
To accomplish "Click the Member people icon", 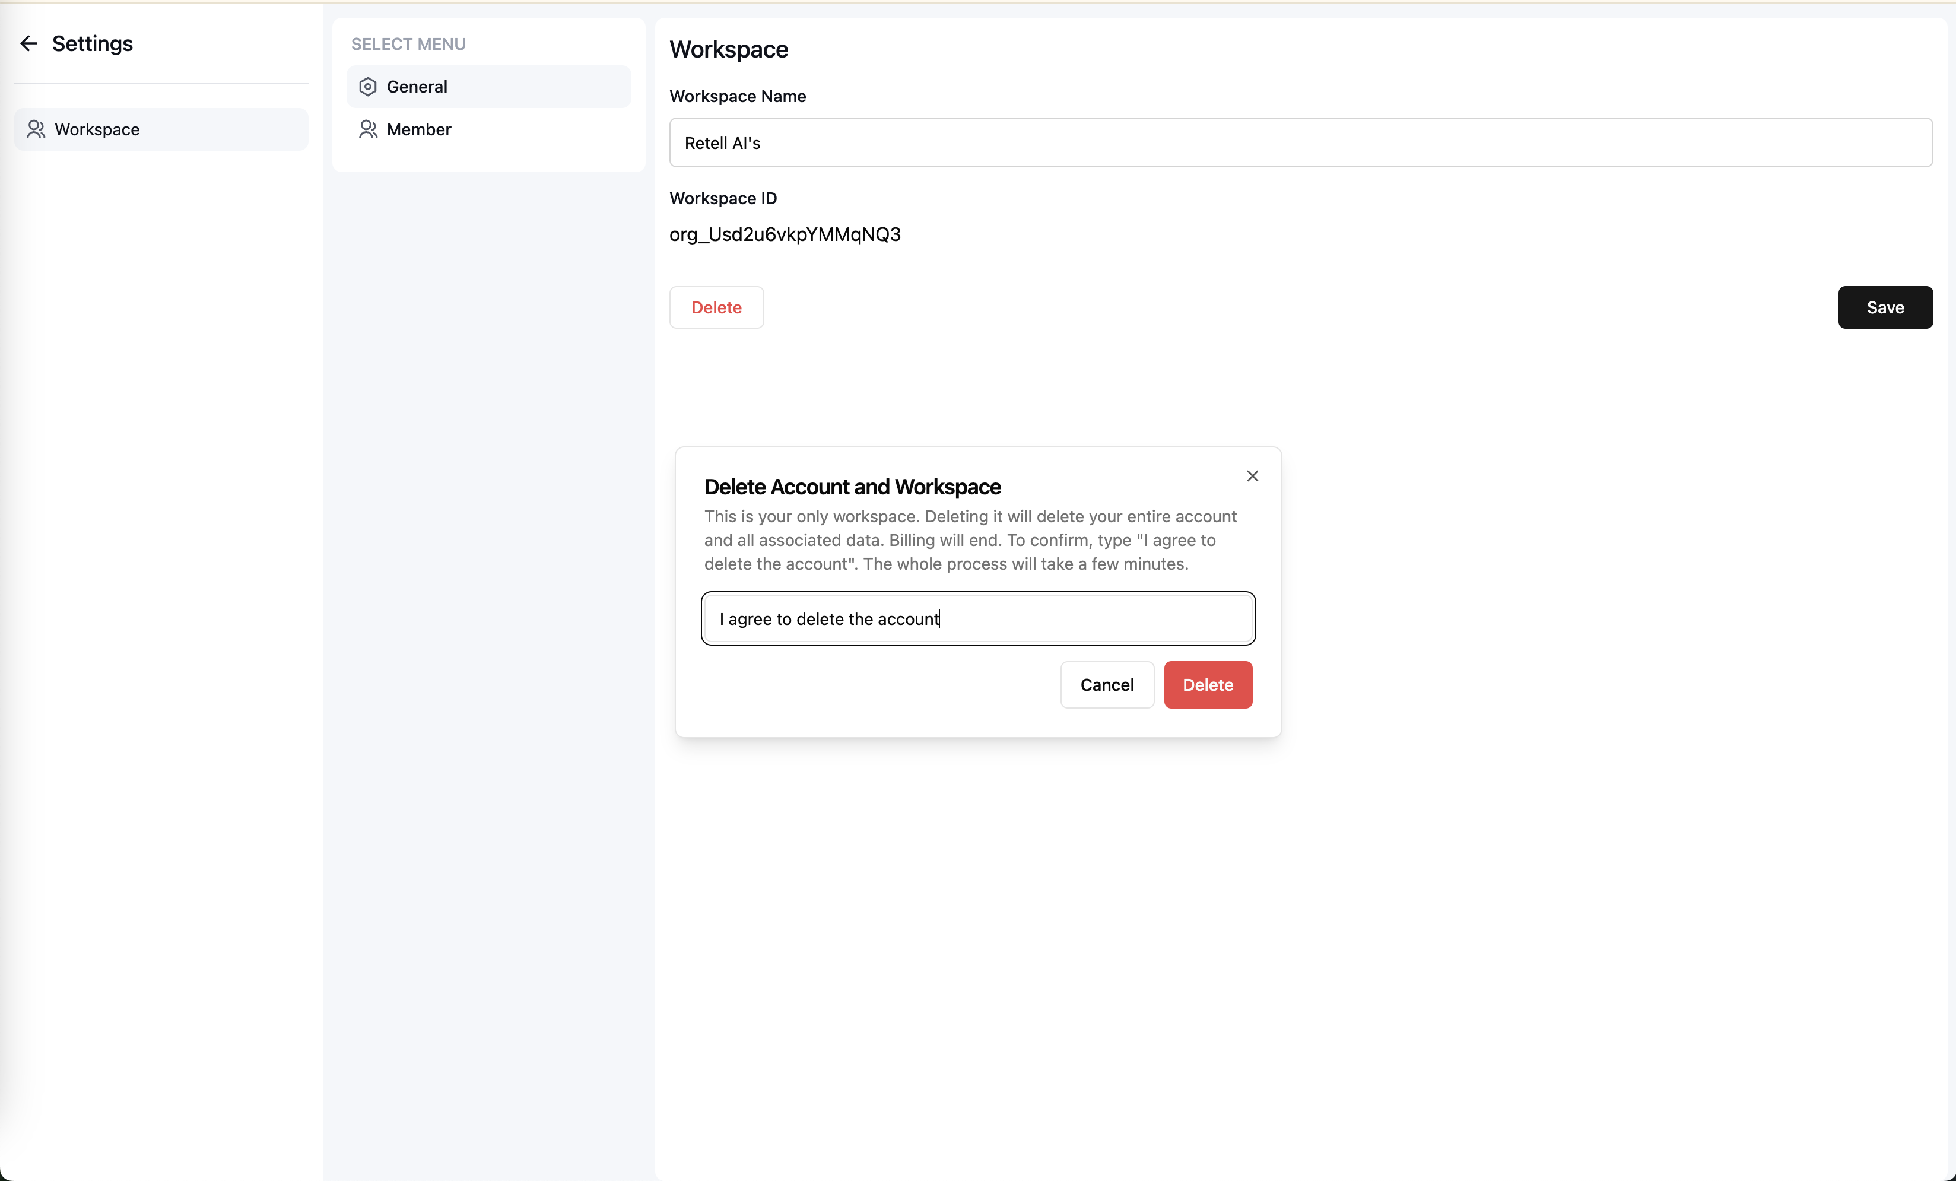I will coord(367,129).
